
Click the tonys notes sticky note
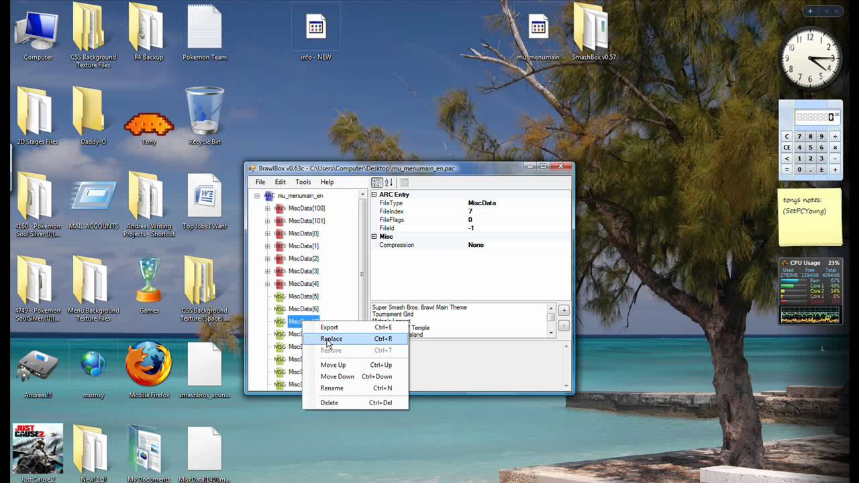coord(810,217)
